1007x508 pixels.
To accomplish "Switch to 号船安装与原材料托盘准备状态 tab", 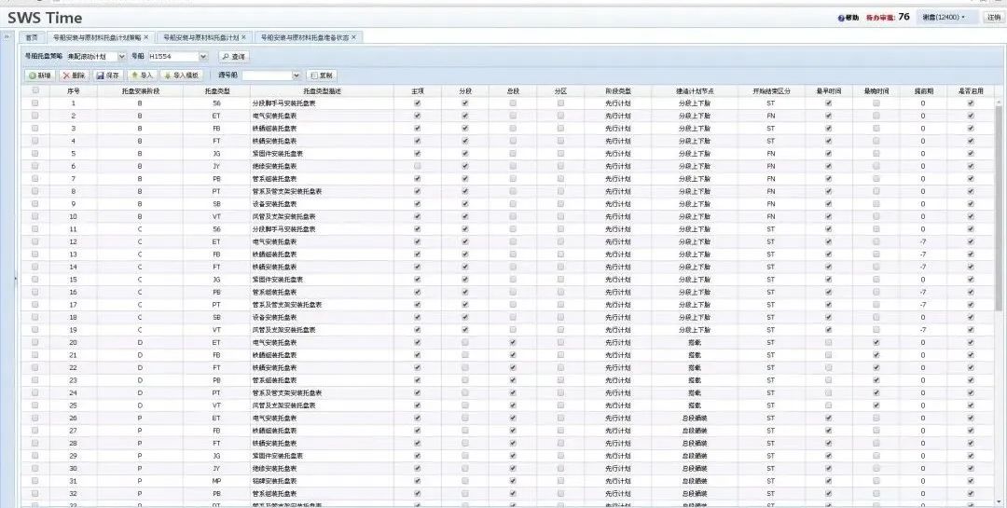I will [x=304, y=37].
